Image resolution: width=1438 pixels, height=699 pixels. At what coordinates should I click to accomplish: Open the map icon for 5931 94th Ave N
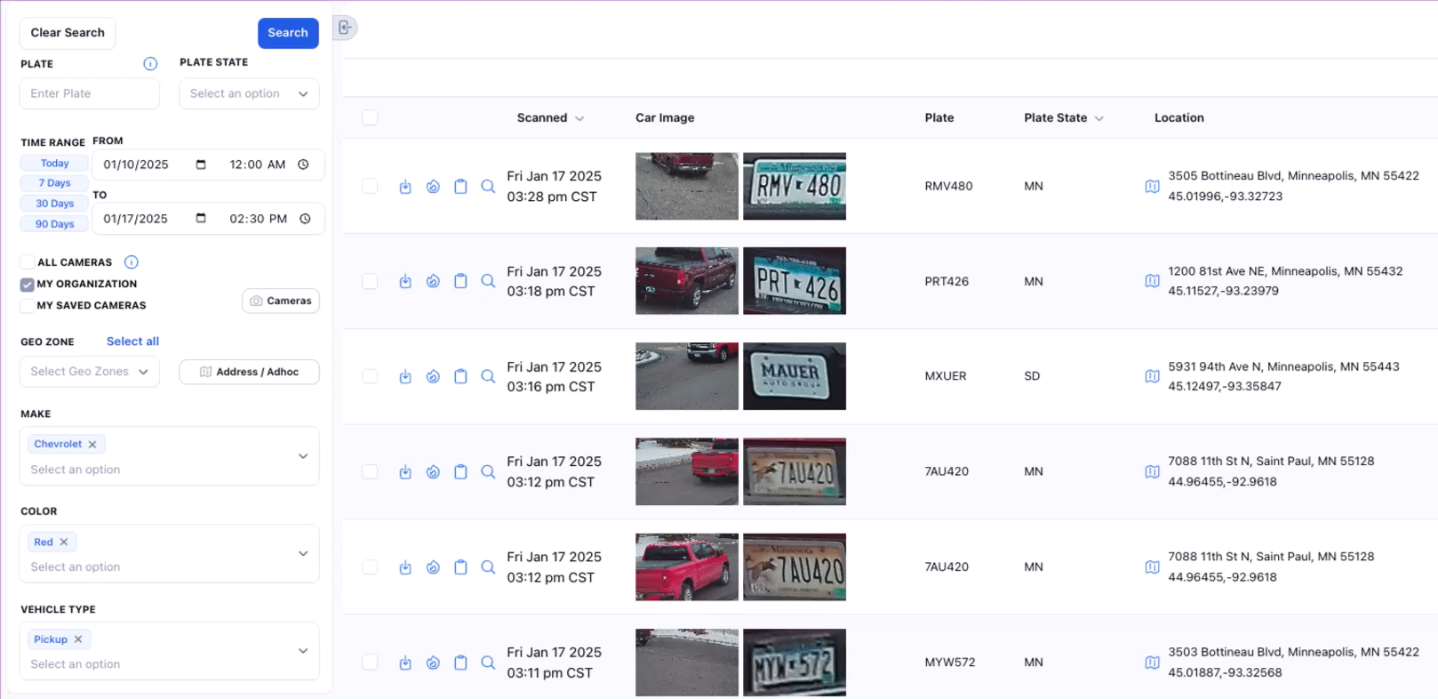point(1152,376)
